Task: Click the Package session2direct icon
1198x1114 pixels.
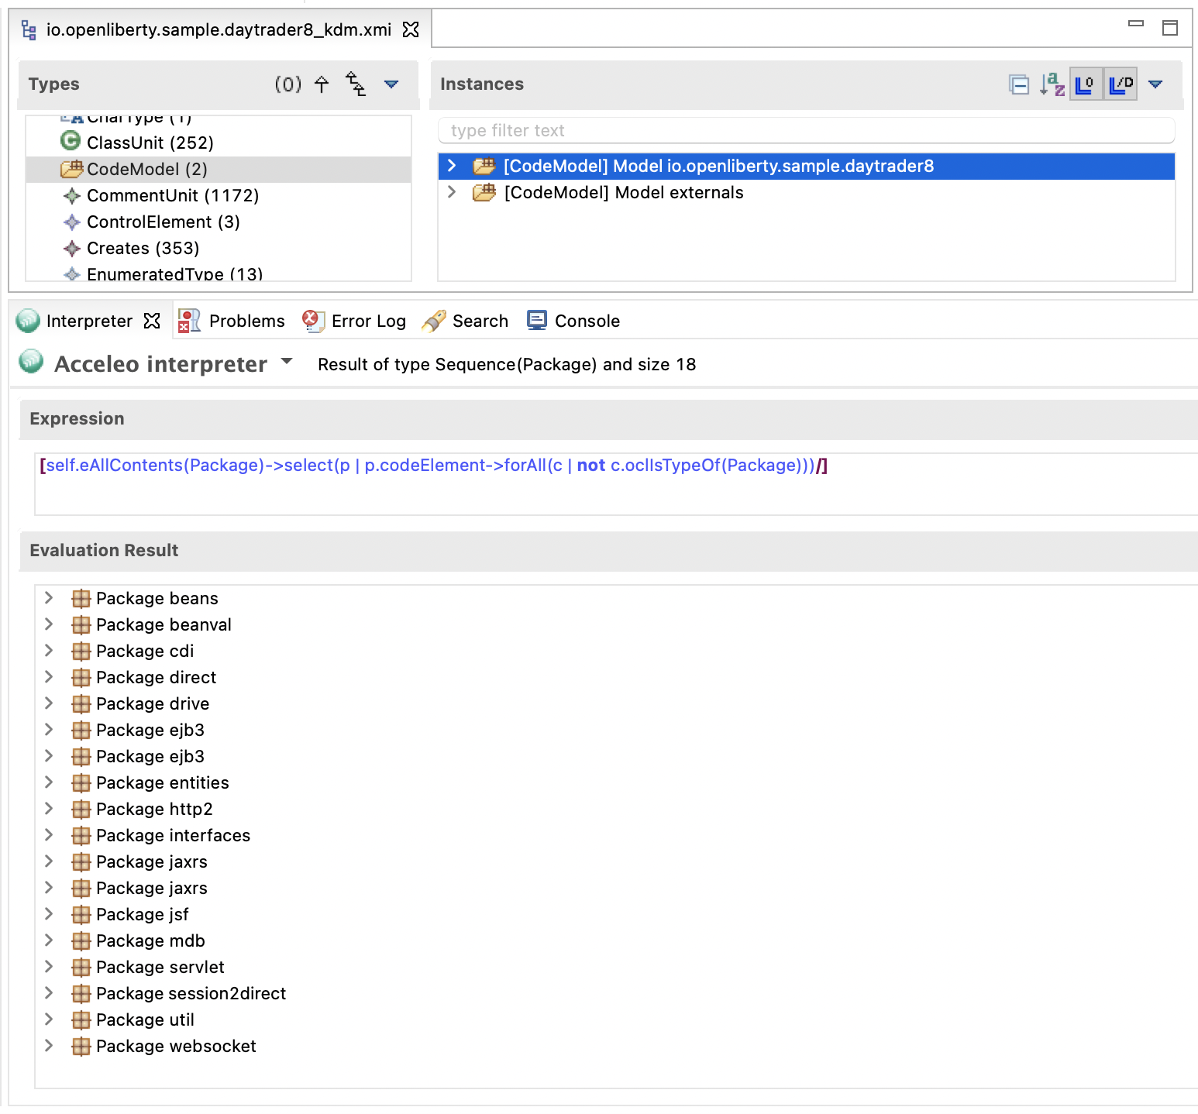Action: 81,994
